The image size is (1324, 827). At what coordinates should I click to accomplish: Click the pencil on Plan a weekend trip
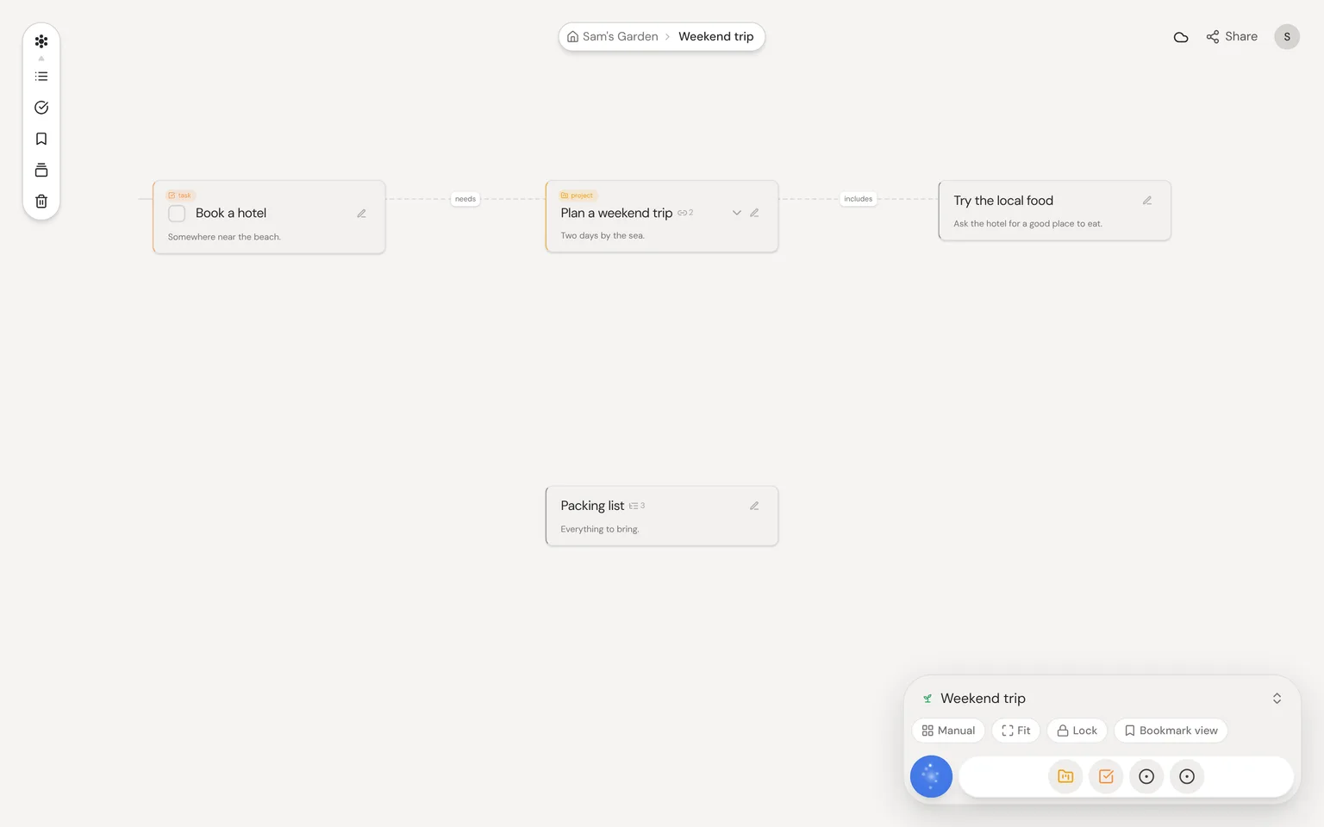click(754, 213)
